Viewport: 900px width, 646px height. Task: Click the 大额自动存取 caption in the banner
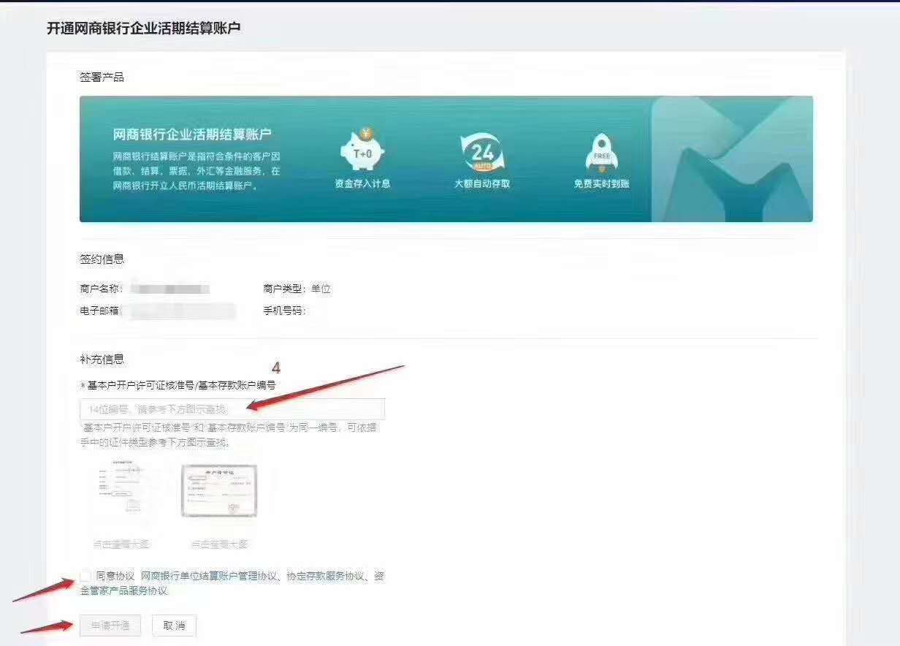tap(482, 184)
